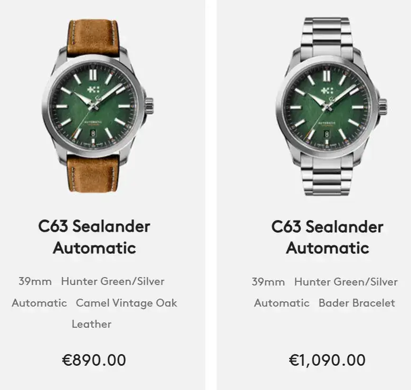Open the leather strap Sealander watch image

[98, 106]
